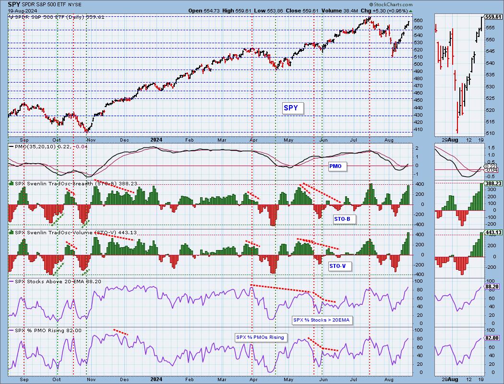Open the StockCharts.com copyright label
504x384 pixels.
pyautogui.click(x=391, y=4)
